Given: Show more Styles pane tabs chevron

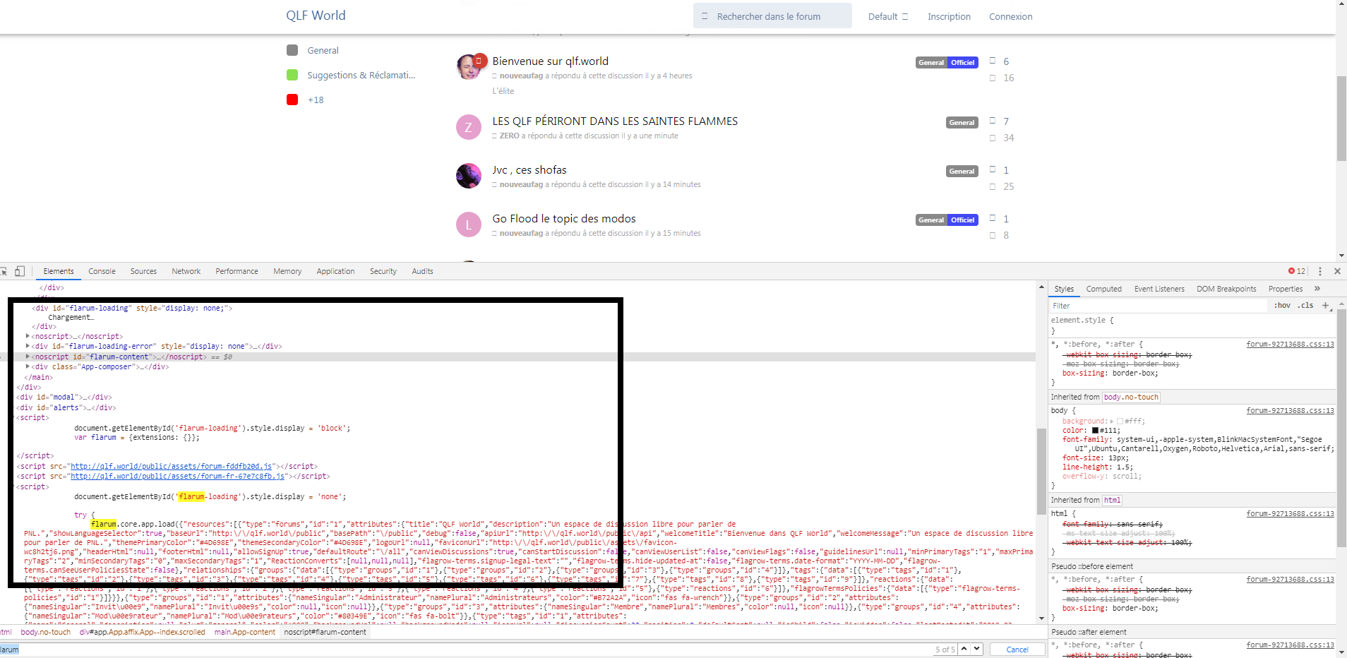Looking at the screenshot, I should point(1317,289).
